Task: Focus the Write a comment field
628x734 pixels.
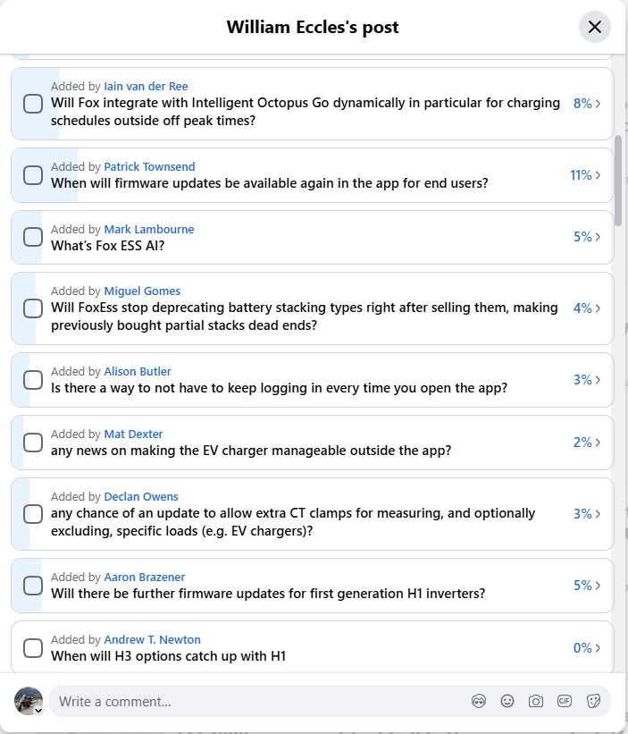Action: click(x=257, y=701)
